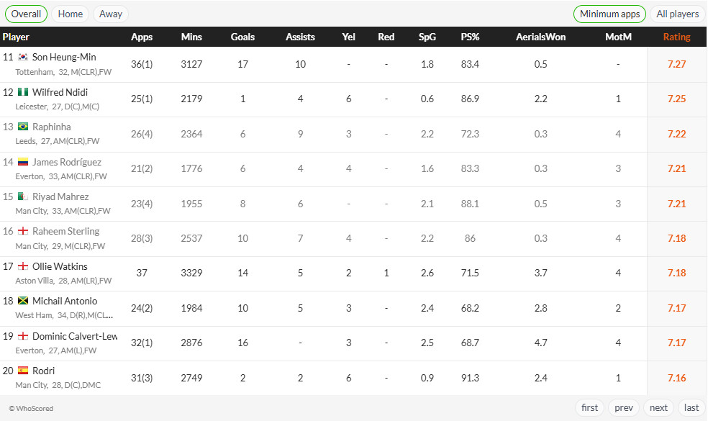Select the Overall filter
The width and height of the screenshot is (708, 421).
click(26, 14)
